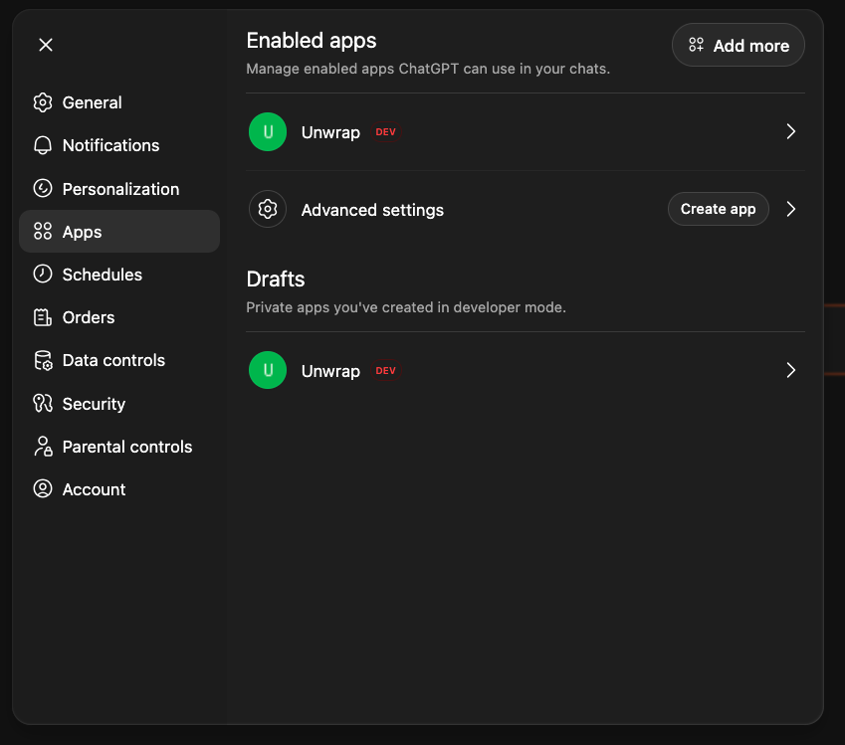Screen dimensions: 845x745
Task: Expand the Unwrap app under Enabled apps
Action: tap(791, 131)
